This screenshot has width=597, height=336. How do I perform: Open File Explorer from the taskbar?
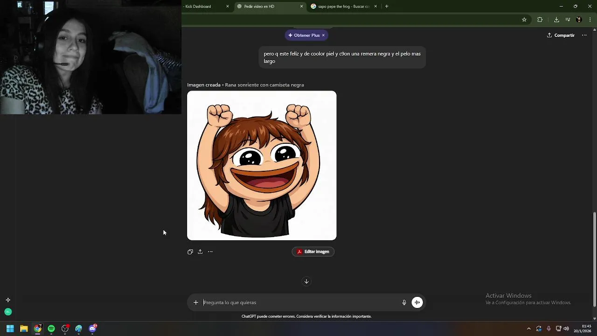pos(24,329)
